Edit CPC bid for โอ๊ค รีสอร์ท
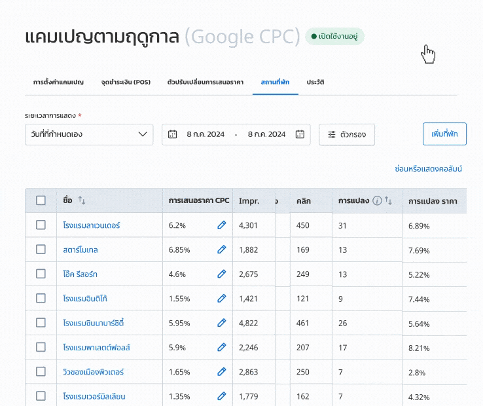Viewport: 483px width, 406px height. point(221,274)
